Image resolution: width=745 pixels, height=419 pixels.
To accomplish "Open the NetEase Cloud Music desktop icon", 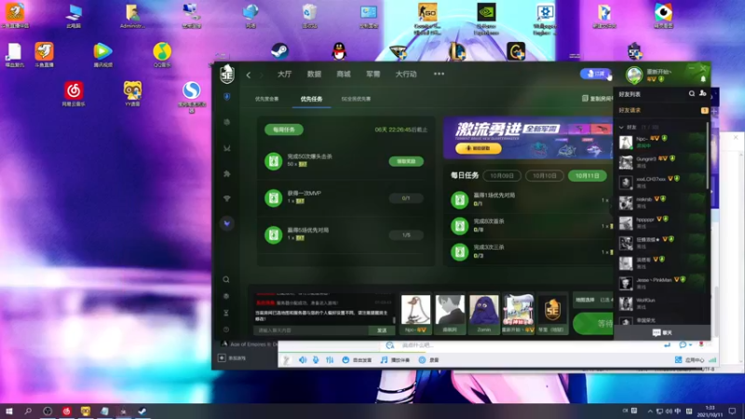I will (x=74, y=94).
